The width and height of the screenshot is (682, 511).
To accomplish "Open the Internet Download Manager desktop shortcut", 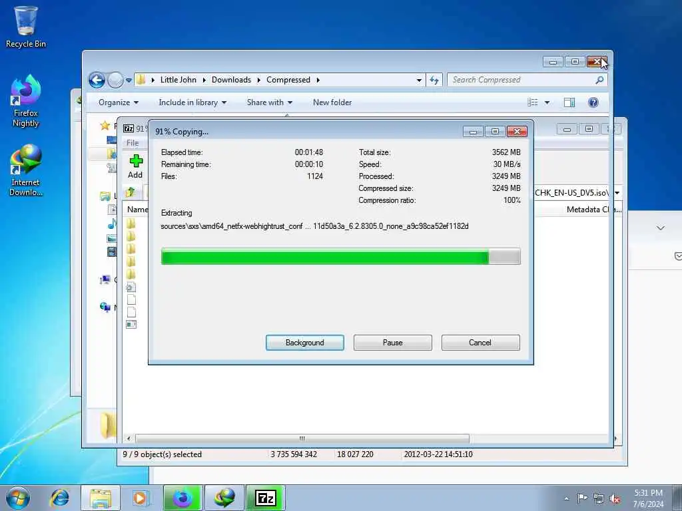I will click(26, 170).
